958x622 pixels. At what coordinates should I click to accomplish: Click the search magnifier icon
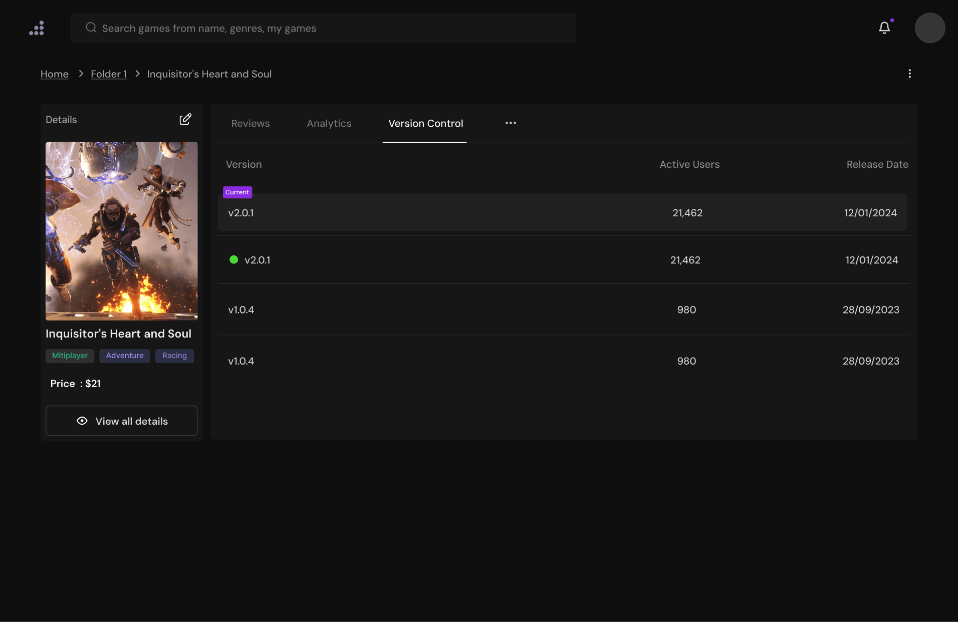coord(91,28)
